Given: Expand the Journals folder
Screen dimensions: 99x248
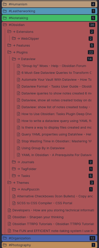Looking at the screenshot, I should tap(52, 162).
